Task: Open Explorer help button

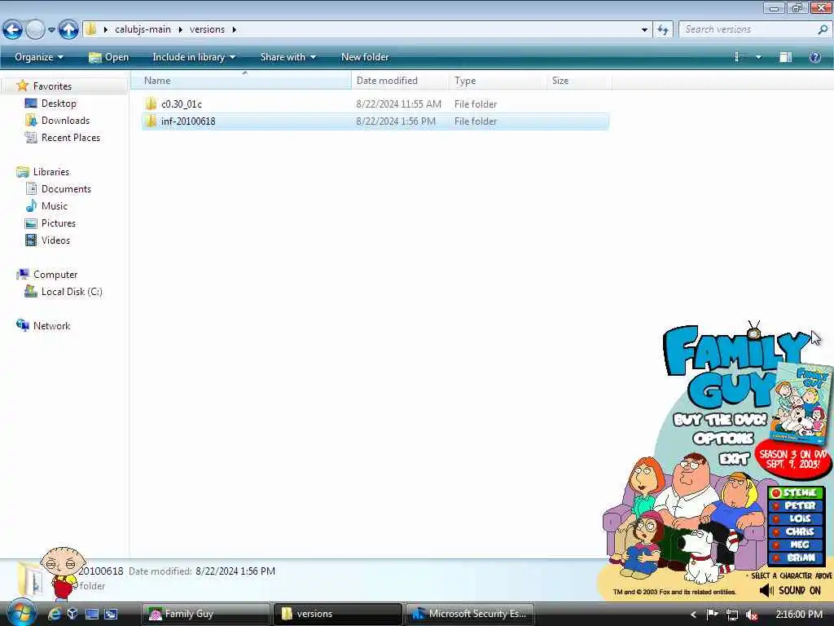Action: (x=814, y=57)
